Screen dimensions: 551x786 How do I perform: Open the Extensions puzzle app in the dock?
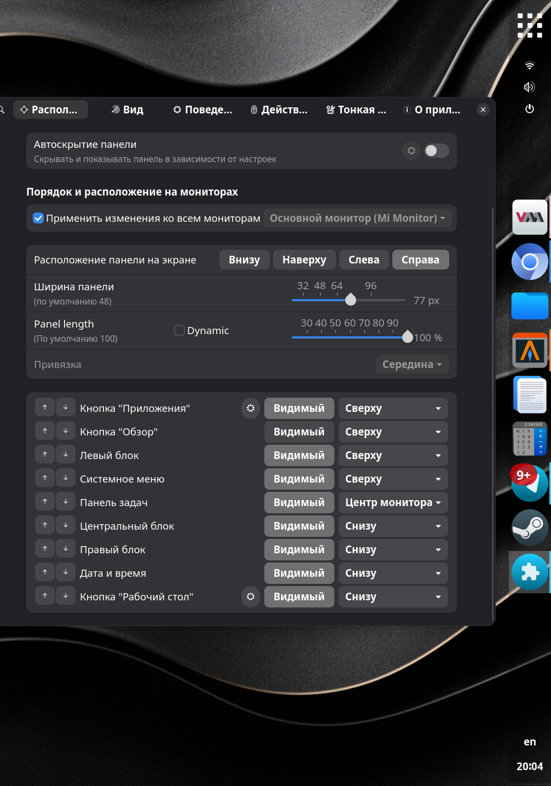coord(530,572)
